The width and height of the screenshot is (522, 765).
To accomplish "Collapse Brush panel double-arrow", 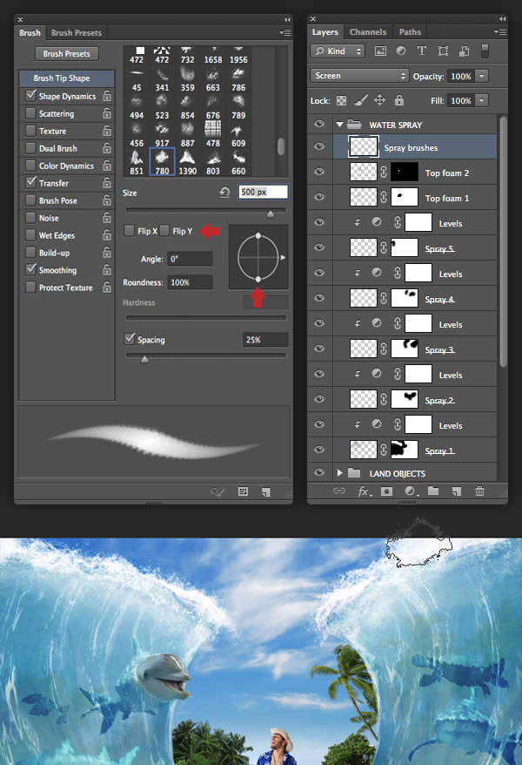I will [287, 19].
